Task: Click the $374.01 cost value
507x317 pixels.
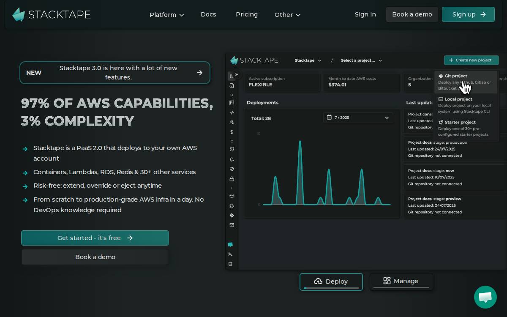Action: pos(337,85)
